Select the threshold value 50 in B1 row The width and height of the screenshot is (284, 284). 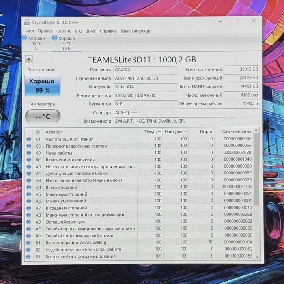[x=211, y=242]
